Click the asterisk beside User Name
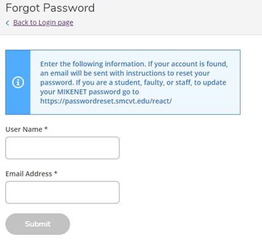Image resolution: width=262 pixels, height=249 pixels. tap(46, 128)
